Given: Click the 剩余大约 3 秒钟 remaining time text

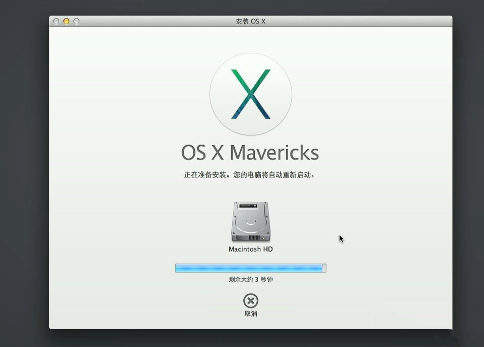Looking at the screenshot, I should (x=251, y=279).
